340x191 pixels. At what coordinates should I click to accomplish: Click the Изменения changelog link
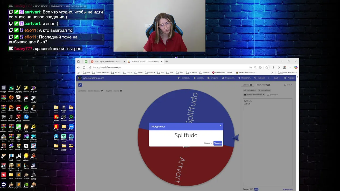click(288, 189)
